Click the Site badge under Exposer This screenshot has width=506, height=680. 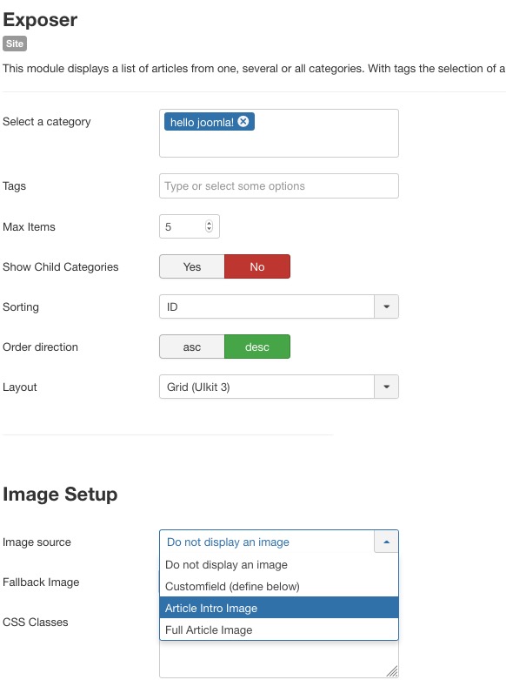click(x=15, y=44)
